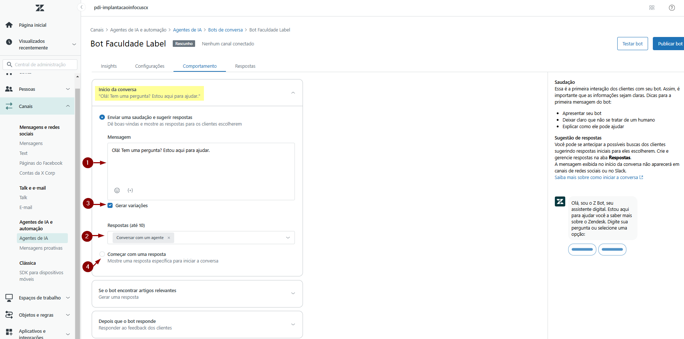Open the Zendesk products grid icon
This screenshot has width=684, height=339.
tap(652, 8)
